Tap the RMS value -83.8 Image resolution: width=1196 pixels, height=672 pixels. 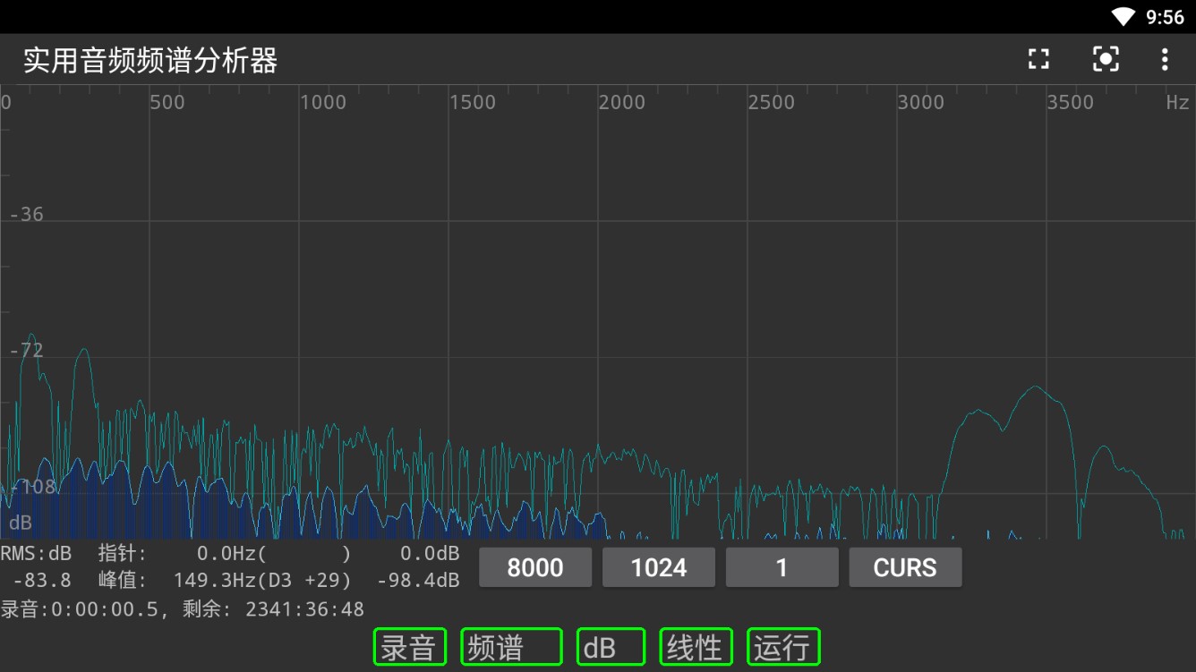click(42, 581)
